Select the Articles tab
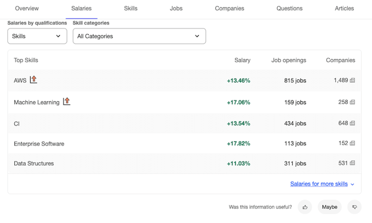Image resolution: width=372 pixels, height=223 pixels. click(x=344, y=8)
